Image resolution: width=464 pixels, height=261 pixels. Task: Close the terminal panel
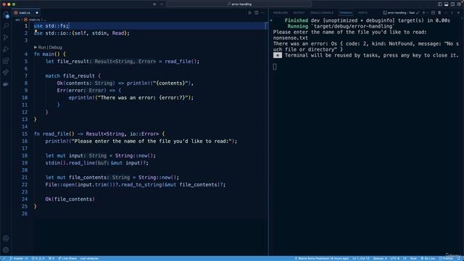coord(459,13)
